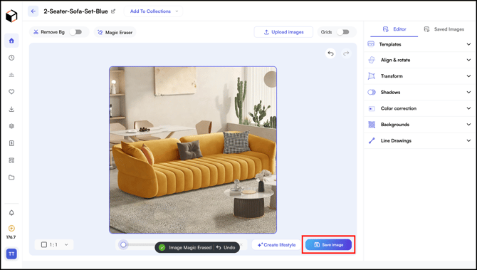Expand the Shadows section chevron

tap(468, 92)
